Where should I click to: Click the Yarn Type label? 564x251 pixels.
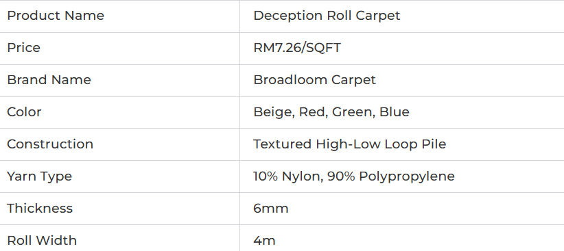(40, 176)
